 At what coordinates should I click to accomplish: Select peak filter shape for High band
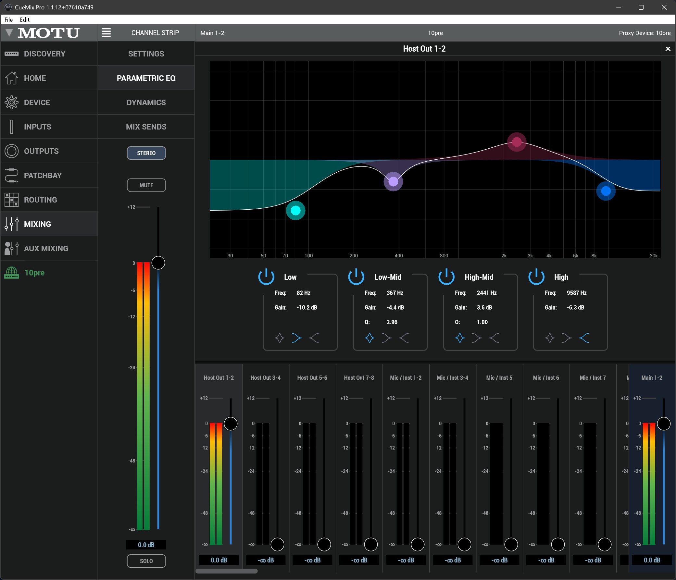click(550, 338)
